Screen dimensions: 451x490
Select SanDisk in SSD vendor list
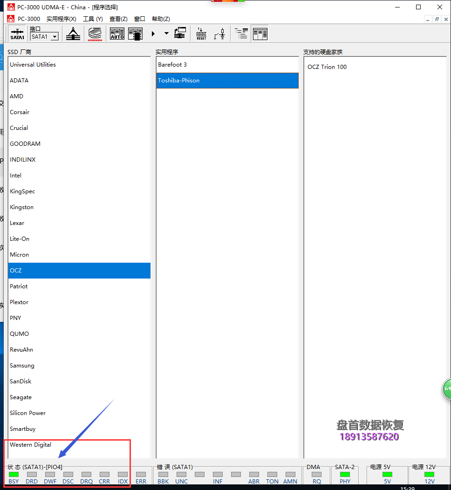click(x=79, y=381)
